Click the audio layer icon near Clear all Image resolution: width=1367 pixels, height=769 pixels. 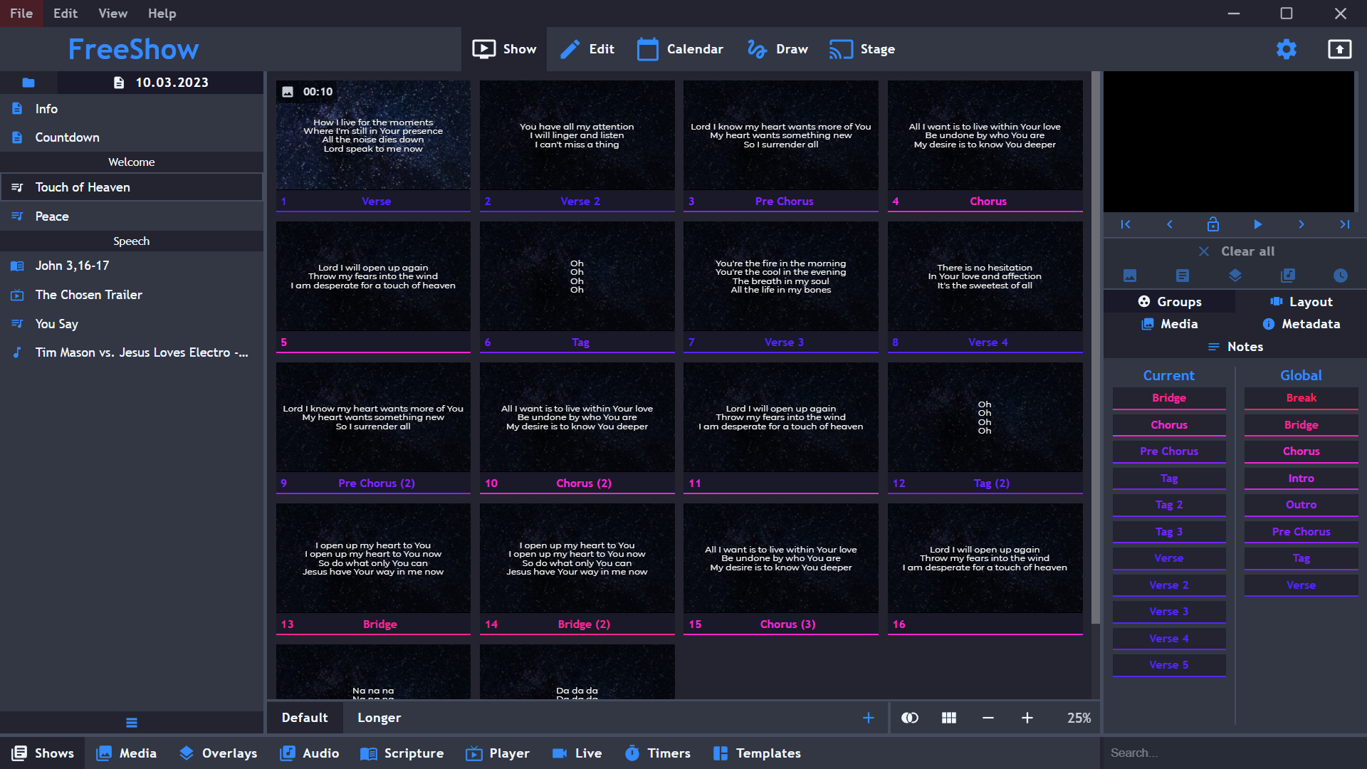pos(1289,276)
